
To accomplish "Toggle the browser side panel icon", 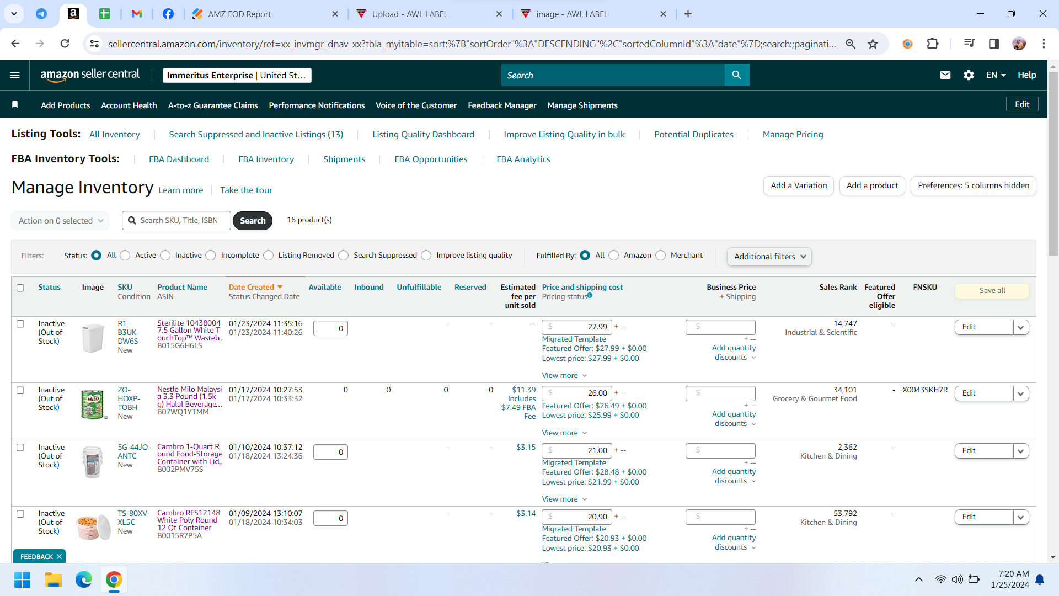I will click(994, 44).
